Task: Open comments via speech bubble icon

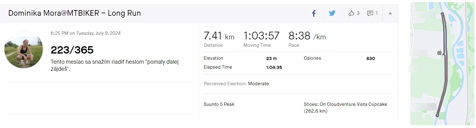Action: [x=370, y=13]
